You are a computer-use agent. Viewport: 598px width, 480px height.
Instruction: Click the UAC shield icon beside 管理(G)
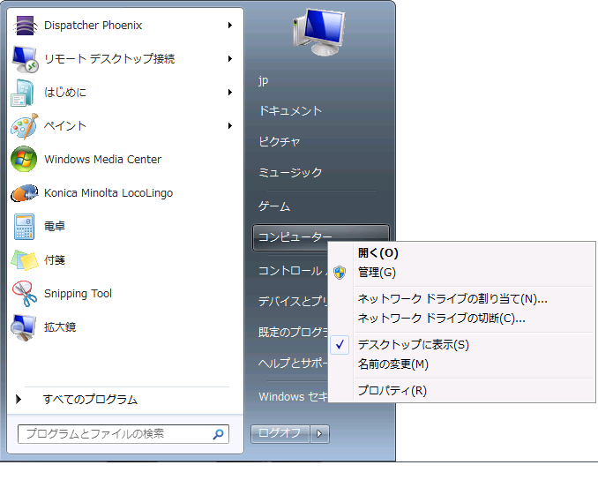pyautogui.click(x=340, y=273)
